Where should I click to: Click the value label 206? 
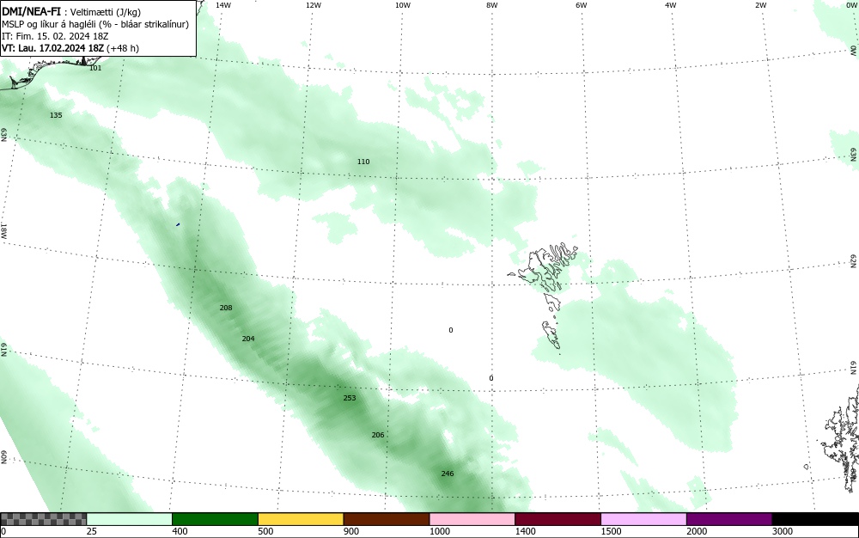point(378,435)
